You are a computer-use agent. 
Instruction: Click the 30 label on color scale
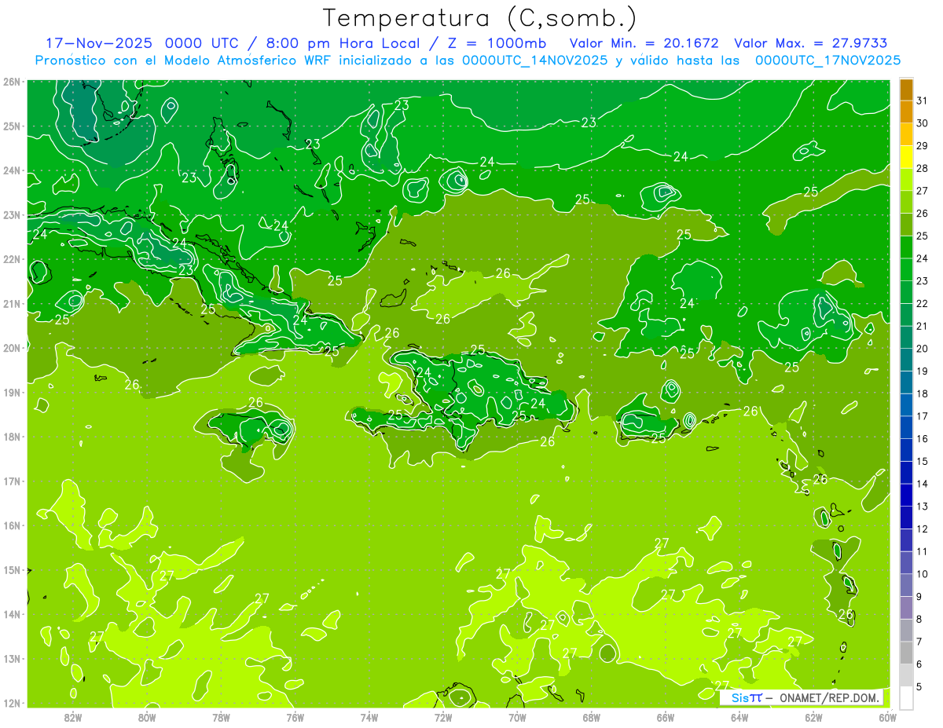[923, 123]
